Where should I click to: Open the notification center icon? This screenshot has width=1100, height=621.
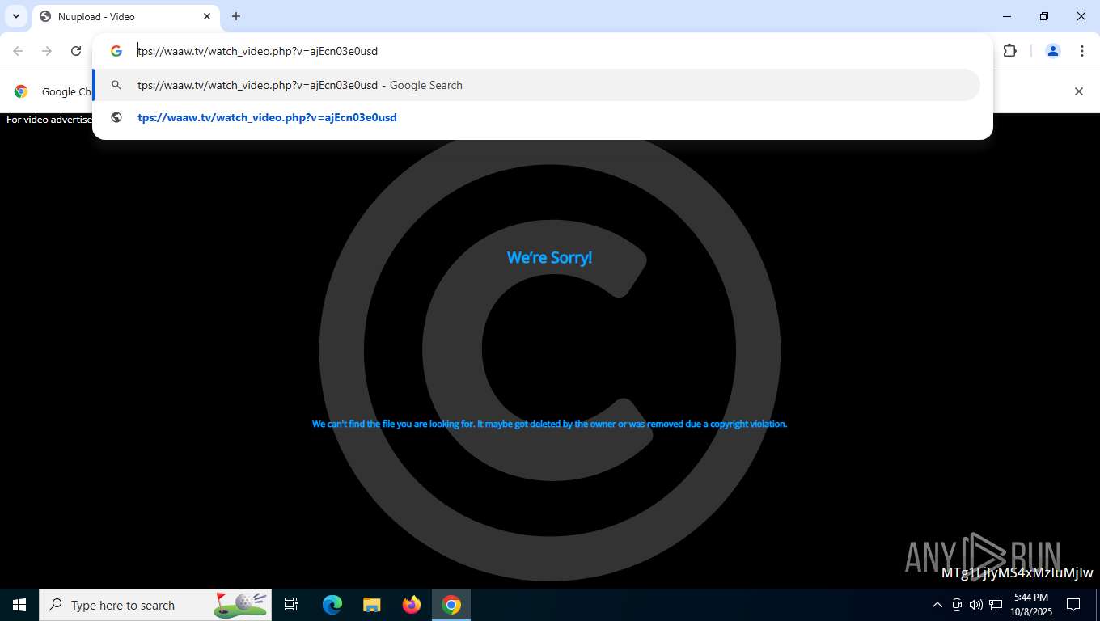click(x=1073, y=605)
